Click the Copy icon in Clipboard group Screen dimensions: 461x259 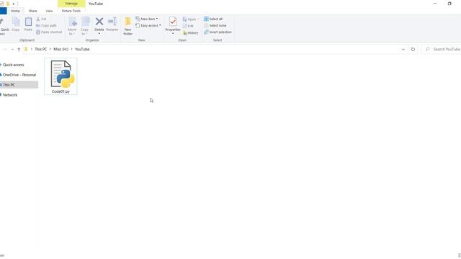point(16,22)
